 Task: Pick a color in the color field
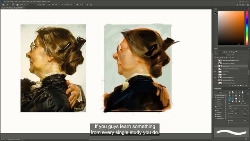click(x=231, y=28)
